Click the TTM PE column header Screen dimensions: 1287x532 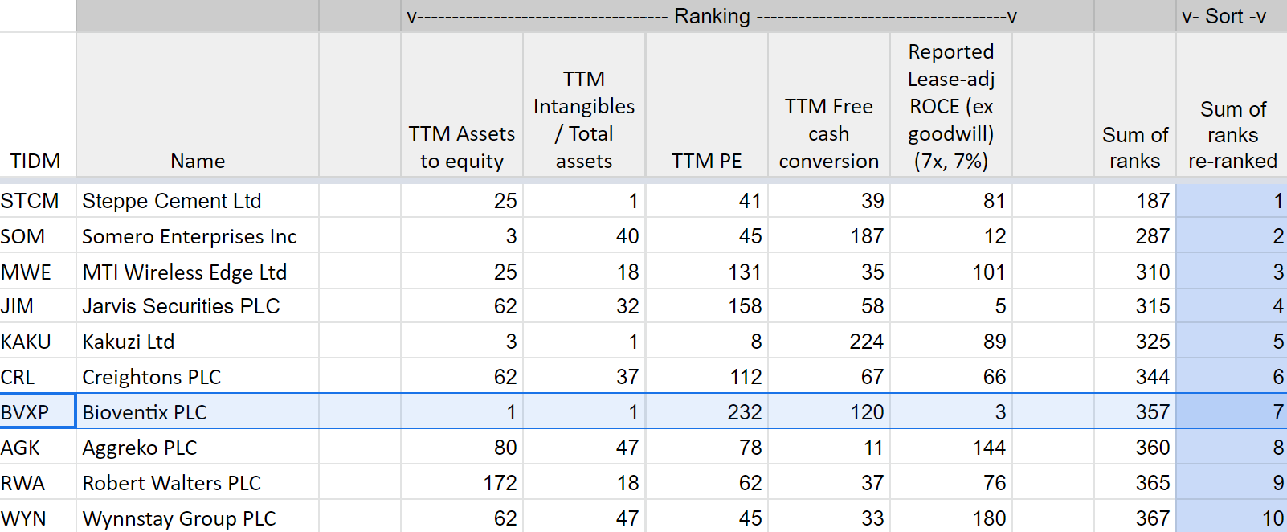pos(707,104)
